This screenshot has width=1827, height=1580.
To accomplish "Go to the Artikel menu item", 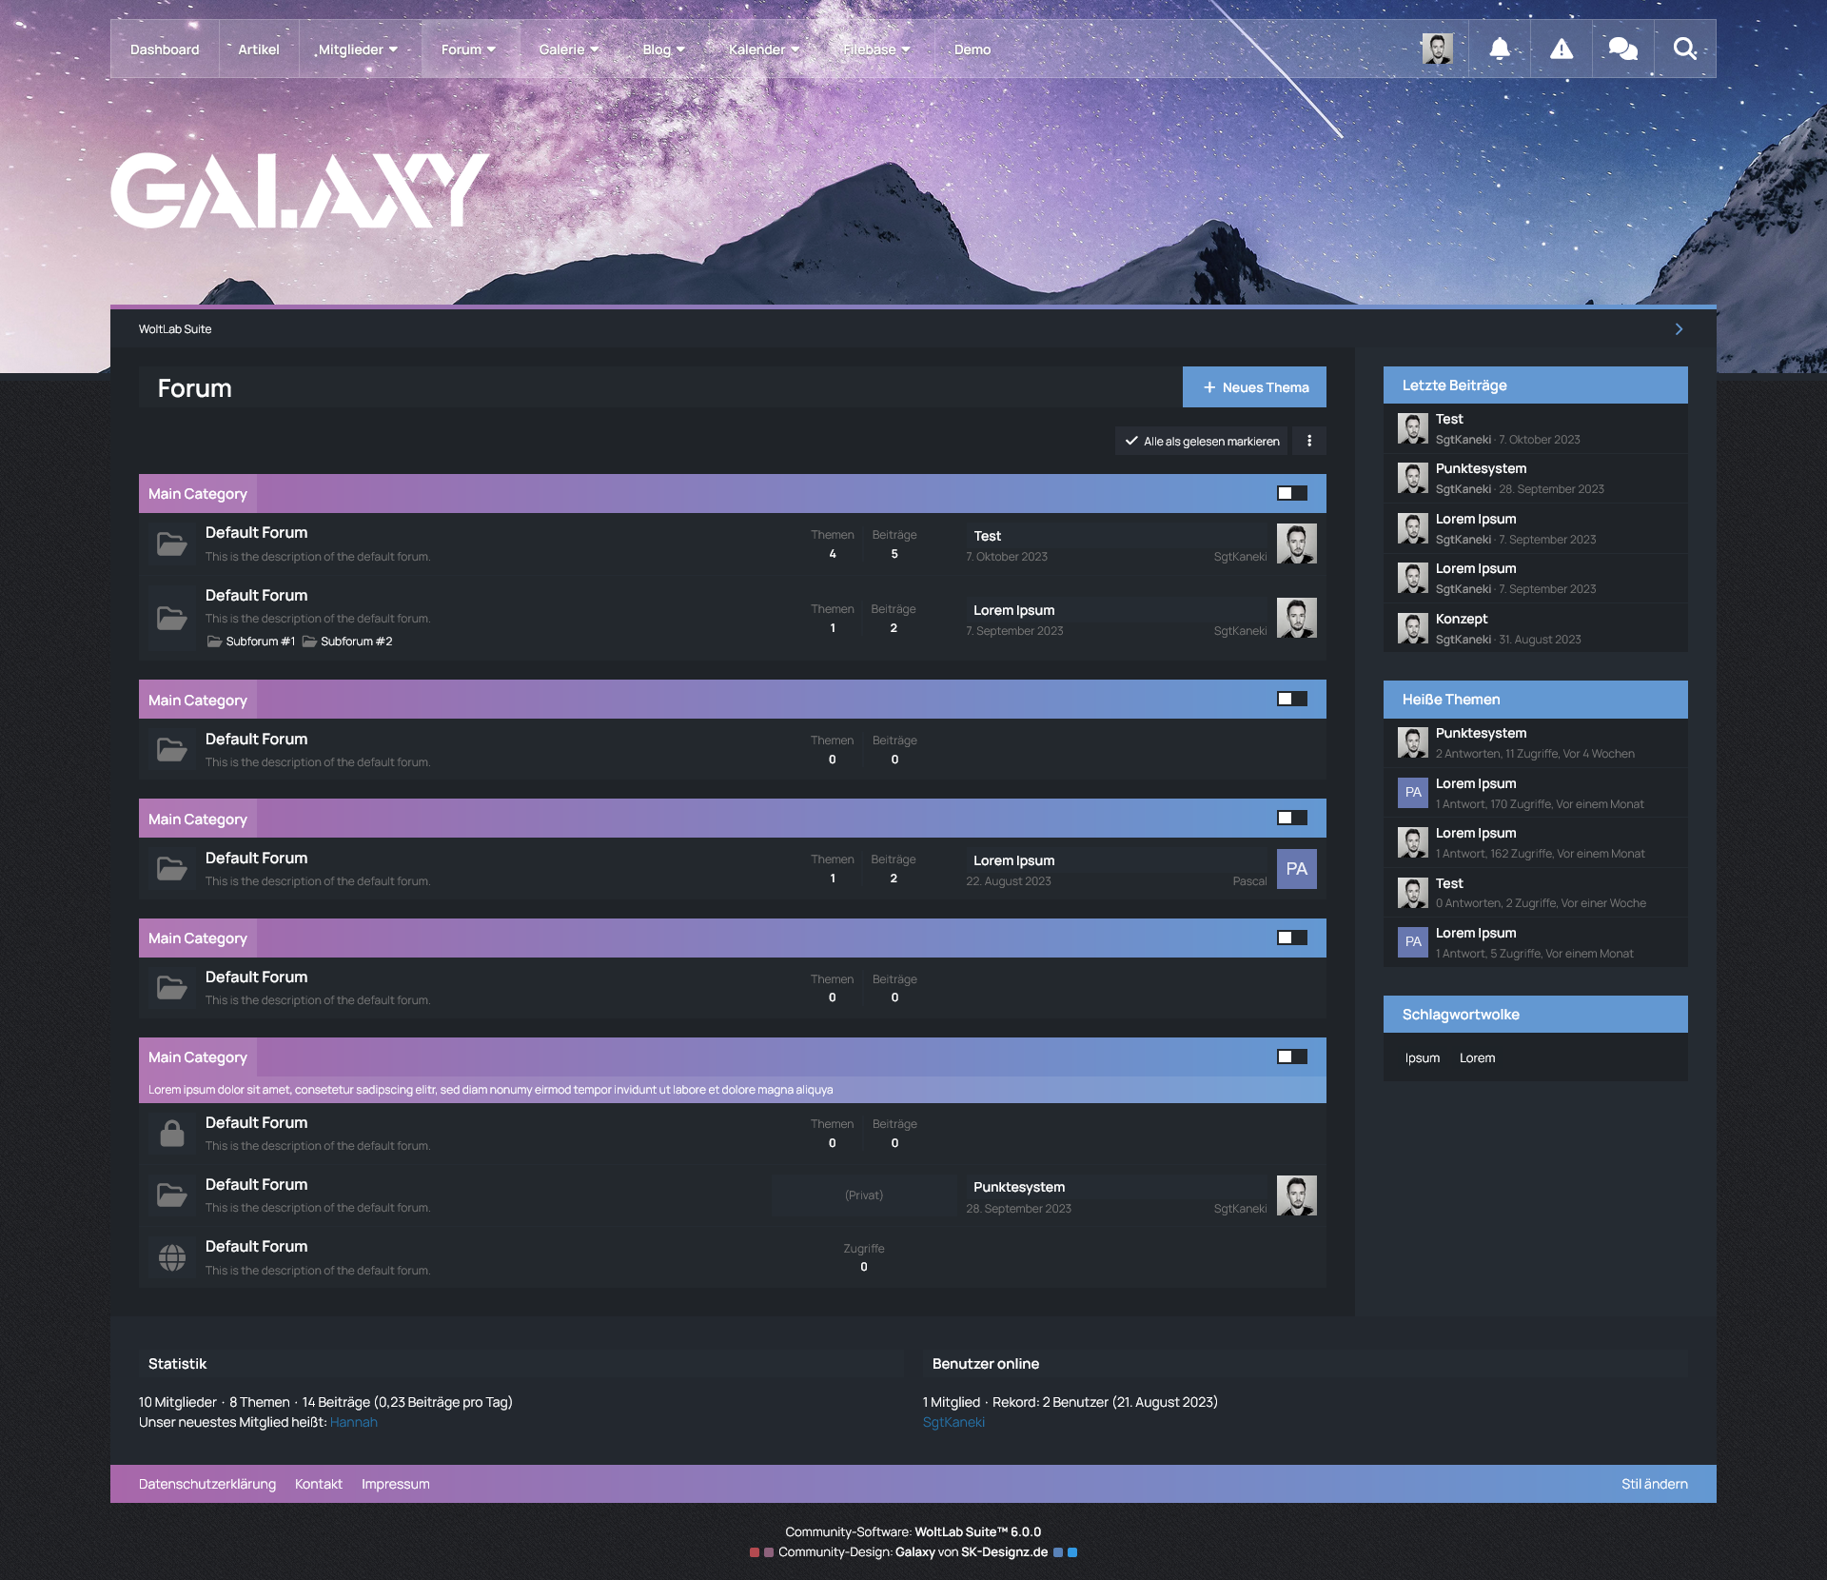I will coord(259,49).
